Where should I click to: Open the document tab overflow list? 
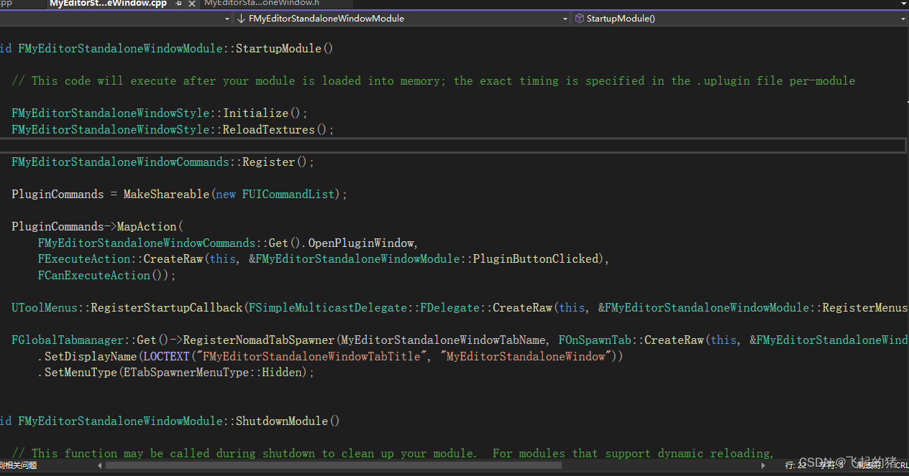click(x=904, y=4)
